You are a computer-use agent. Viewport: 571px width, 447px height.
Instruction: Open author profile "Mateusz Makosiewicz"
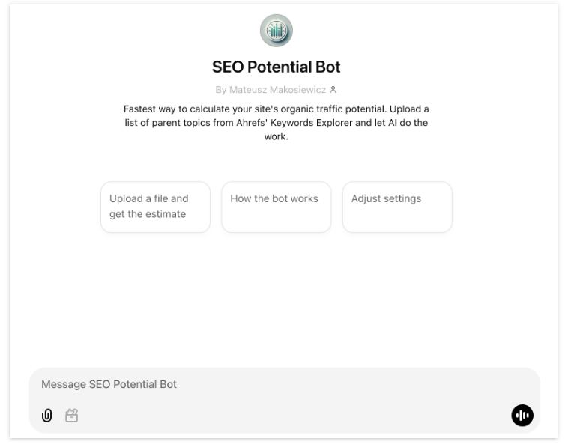click(x=277, y=90)
